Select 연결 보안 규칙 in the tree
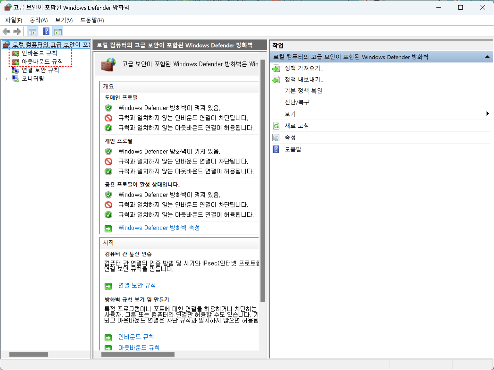 pos(40,70)
